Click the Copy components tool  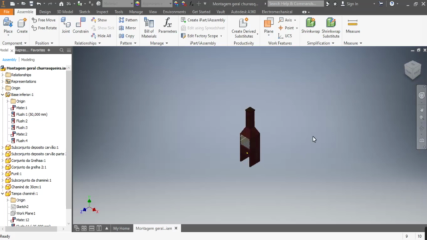127,36
